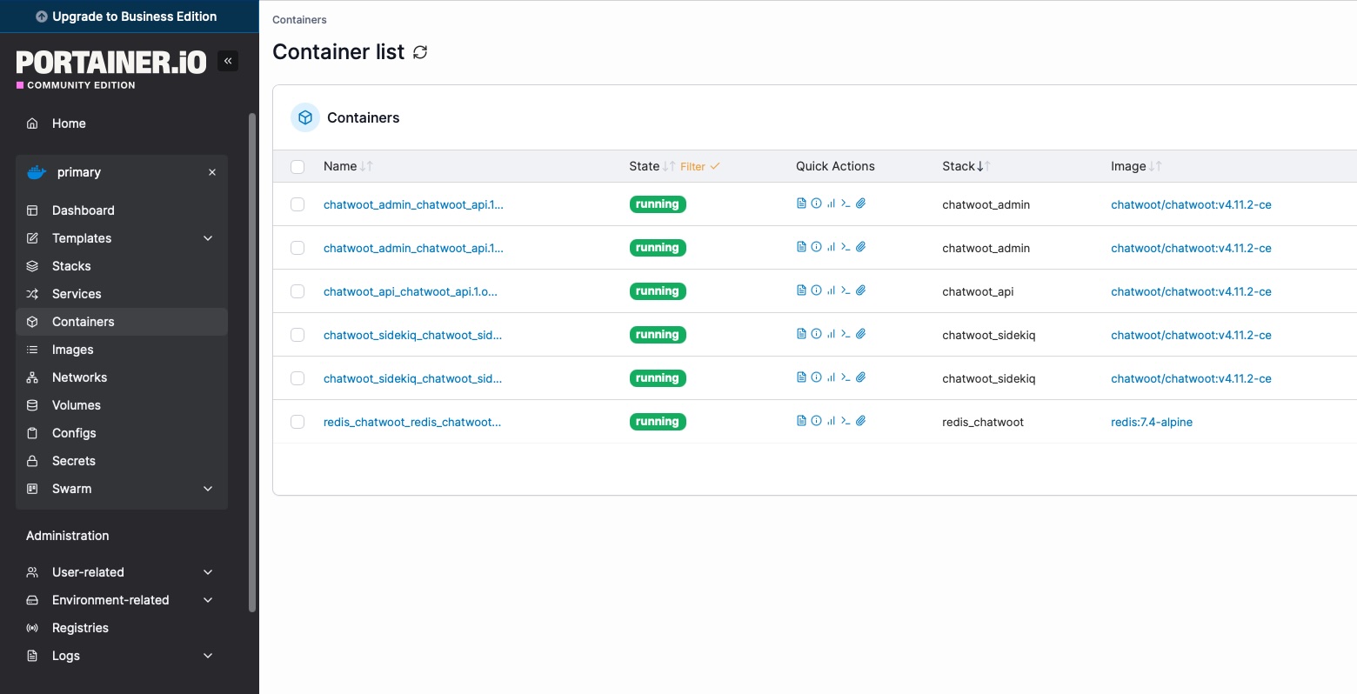The width and height of the screenshot is (1357, 694).
Task: Open inspect icon for chatwoot_api stack container
Action: point(816,290)
